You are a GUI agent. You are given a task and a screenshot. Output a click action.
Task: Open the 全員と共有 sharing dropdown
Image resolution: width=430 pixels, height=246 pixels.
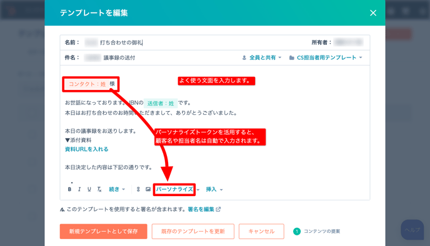(262, 57)
